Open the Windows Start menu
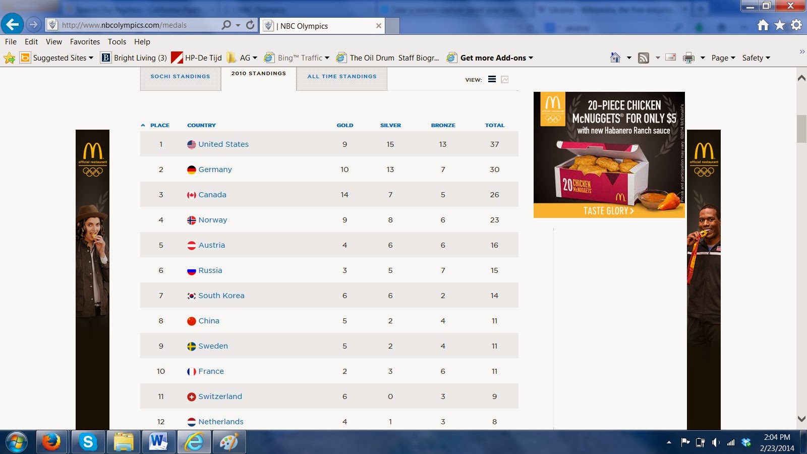 tap(17, 442)
